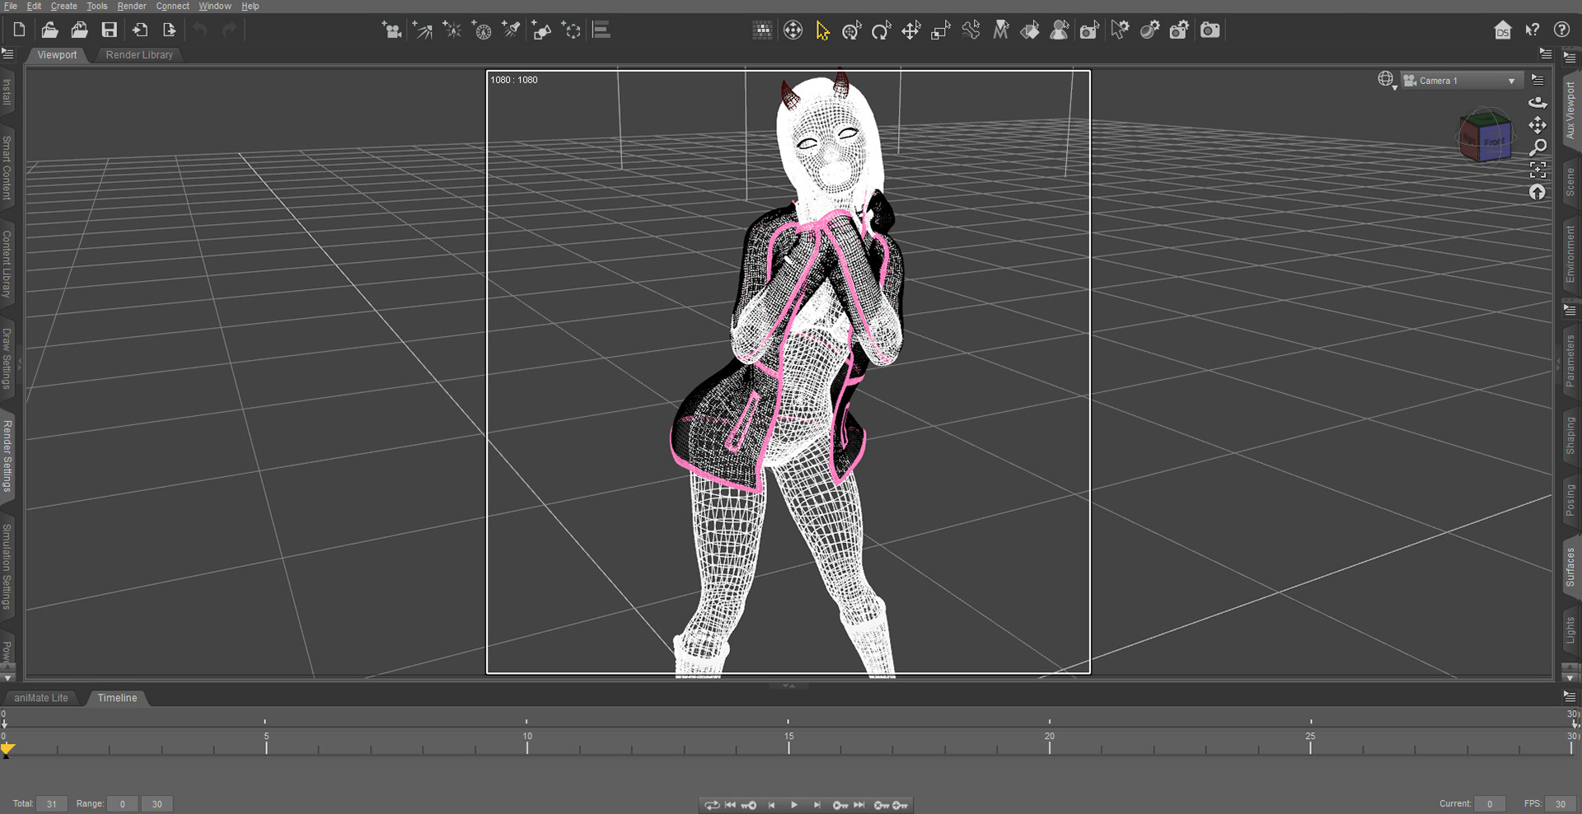
Task: Click the View Navigation compass tool icon
Action: 793,30
